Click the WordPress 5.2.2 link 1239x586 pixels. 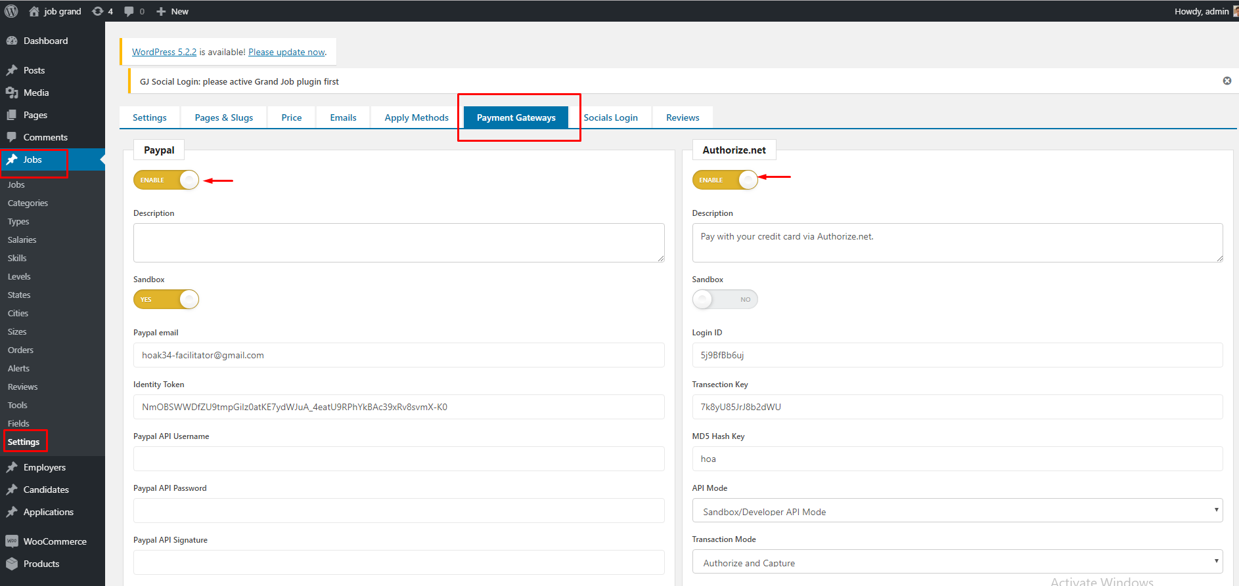164,52
